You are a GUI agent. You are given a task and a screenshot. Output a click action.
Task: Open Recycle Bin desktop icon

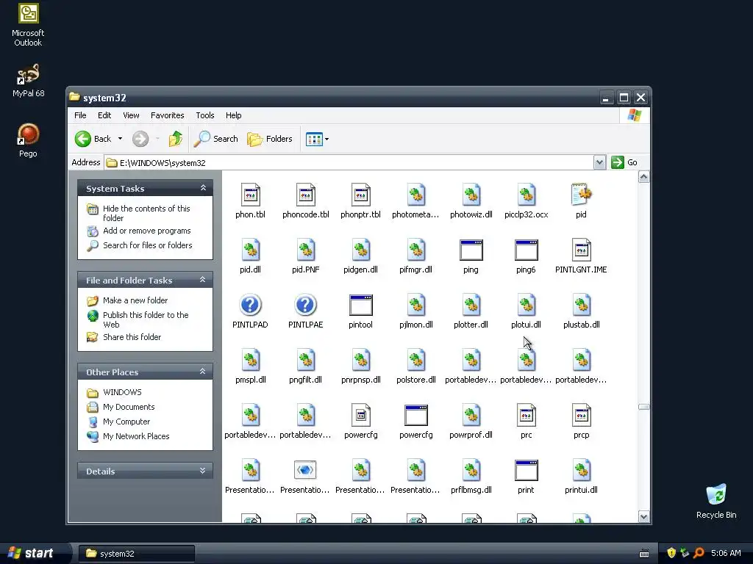(716, 501)
